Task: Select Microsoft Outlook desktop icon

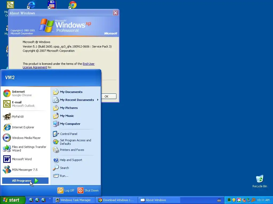Action: (x=10, y=5)
